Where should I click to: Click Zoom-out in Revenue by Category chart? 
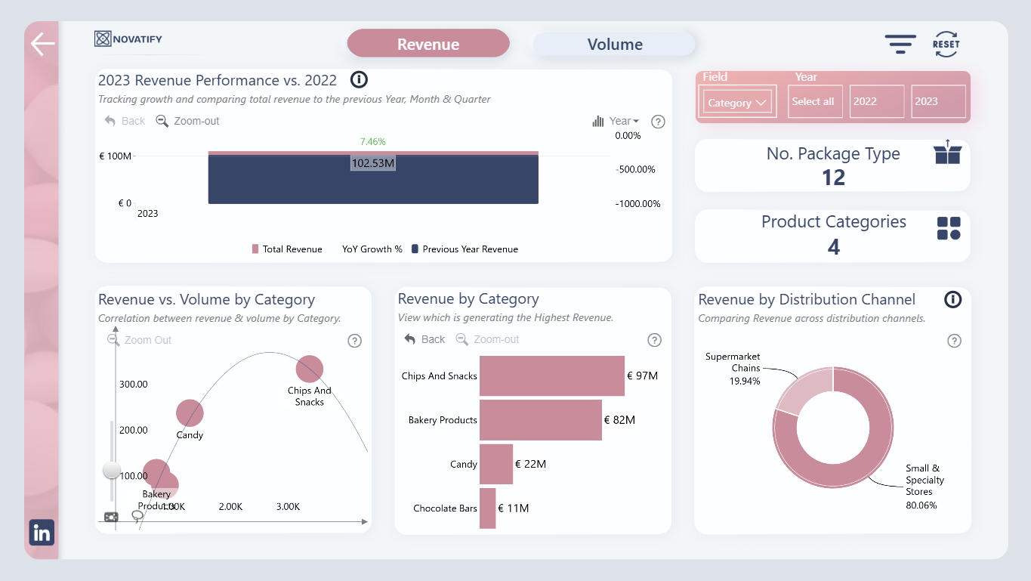click(487, 339)
